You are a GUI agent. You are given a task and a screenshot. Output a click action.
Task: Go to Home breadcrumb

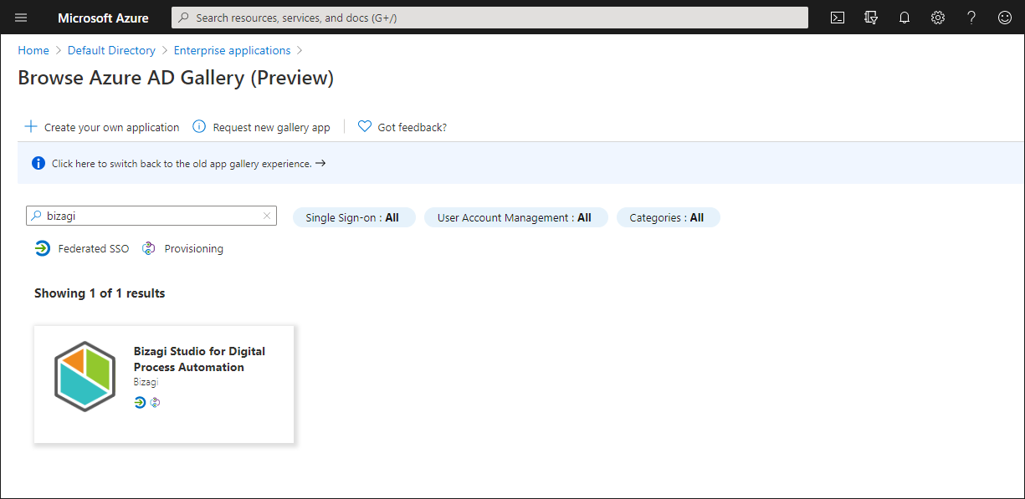(33, 50)
